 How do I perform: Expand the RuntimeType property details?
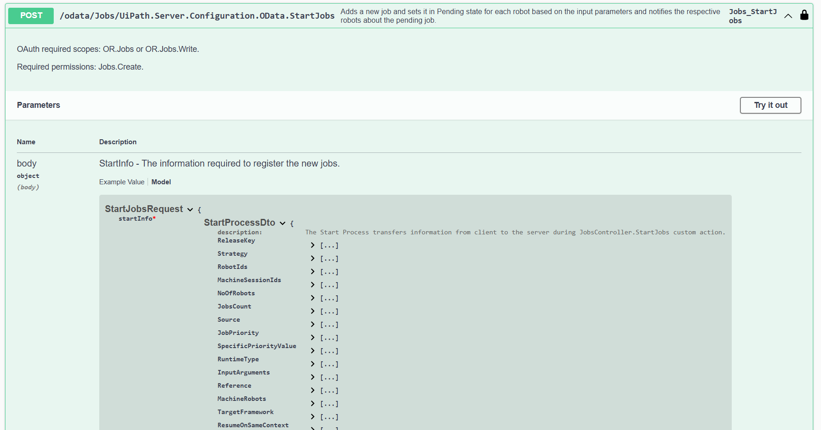(x=312, y=364)
